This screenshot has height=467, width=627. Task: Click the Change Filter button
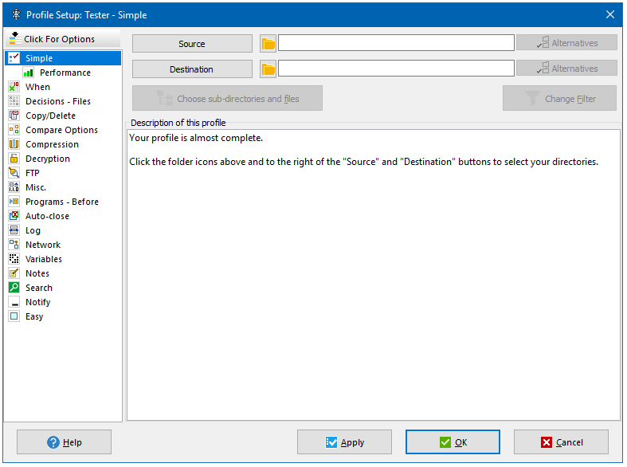559,98
